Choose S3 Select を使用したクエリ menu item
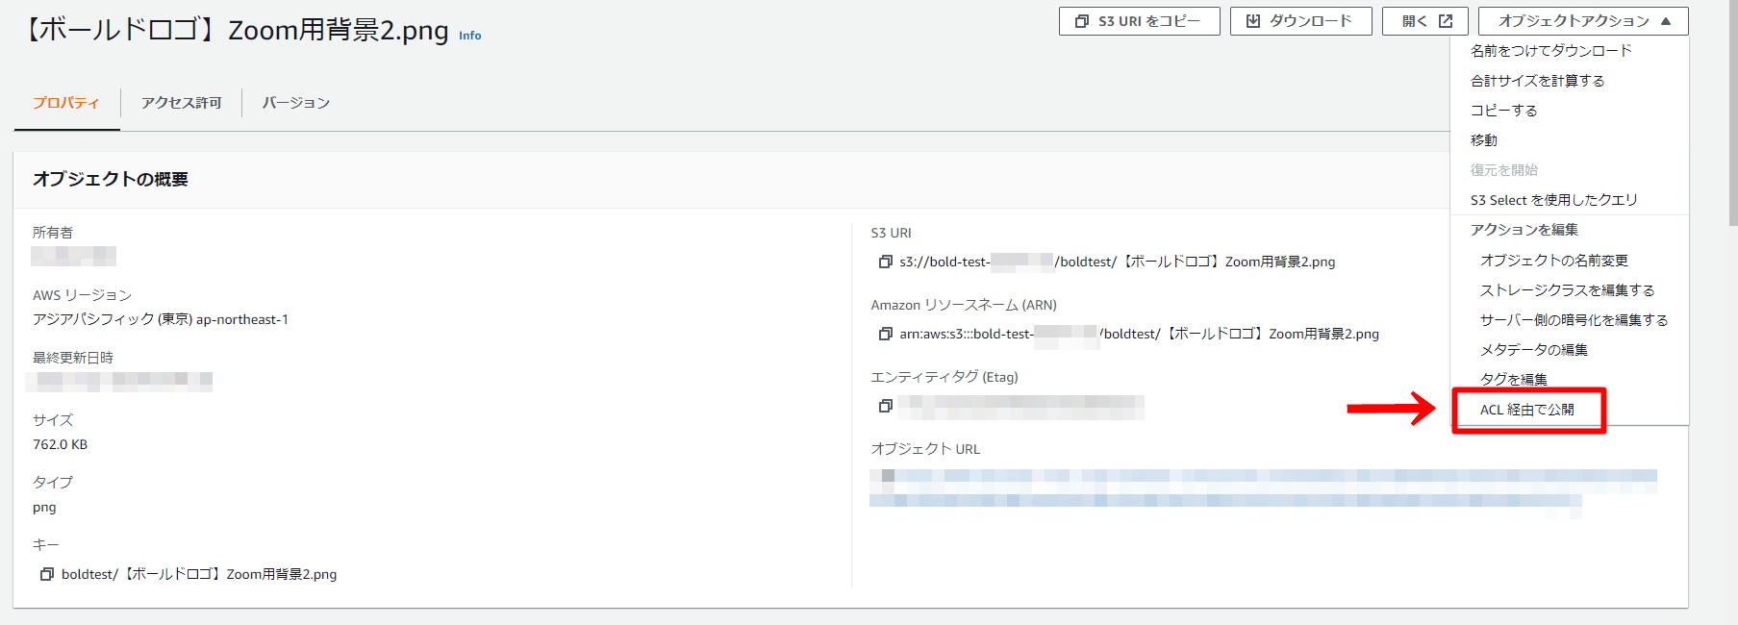Screen dimensions: 1738x625 [x=1553, y=200]
